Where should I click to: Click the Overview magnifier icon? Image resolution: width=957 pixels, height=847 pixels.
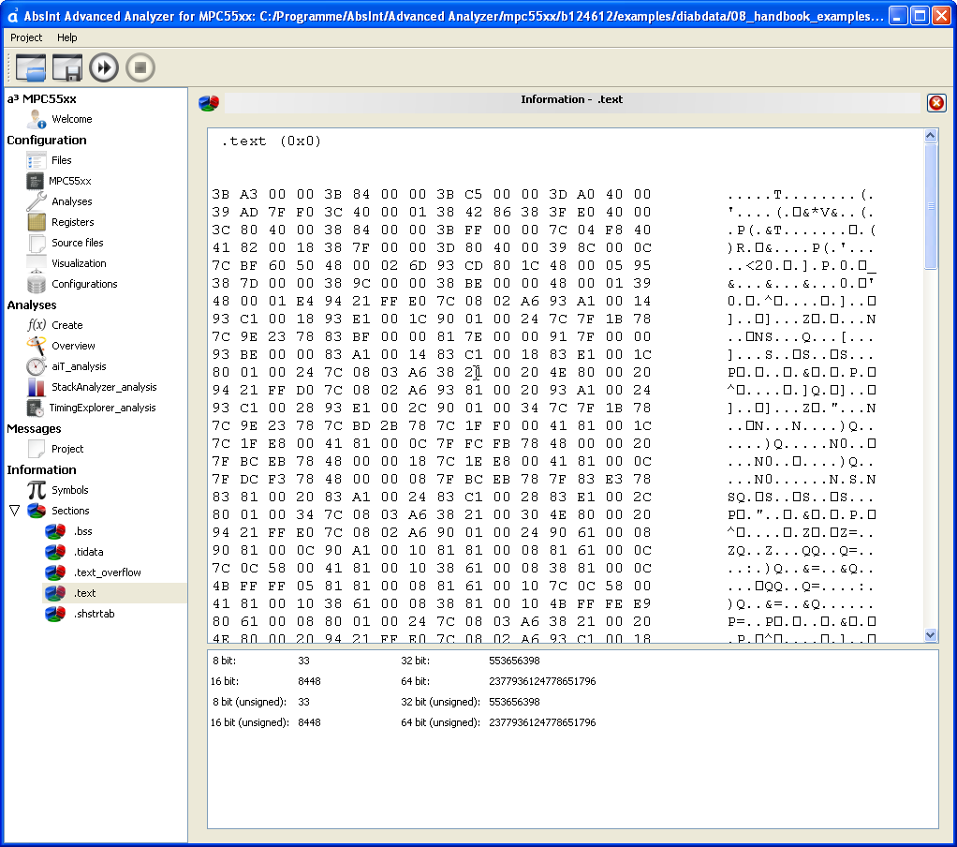[x=37, y=346]
